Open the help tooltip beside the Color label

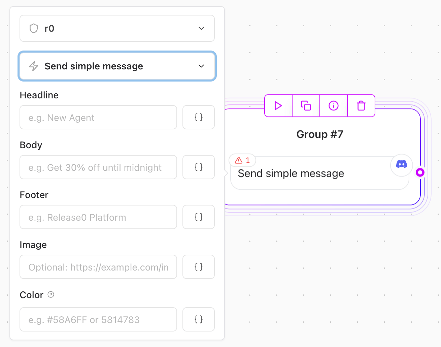tap(51, 294)
